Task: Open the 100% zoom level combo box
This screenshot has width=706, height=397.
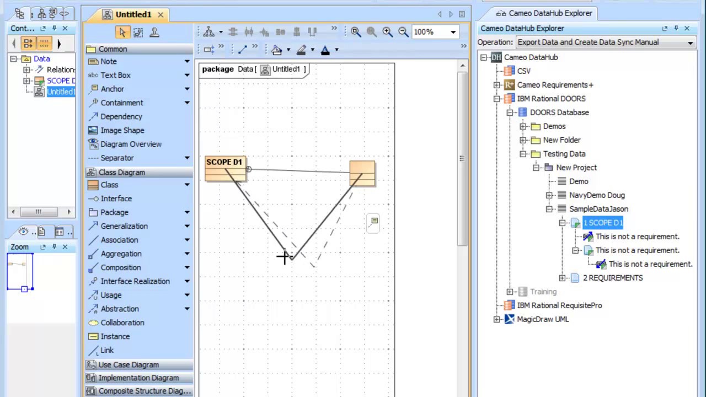Action: [435, 32]
